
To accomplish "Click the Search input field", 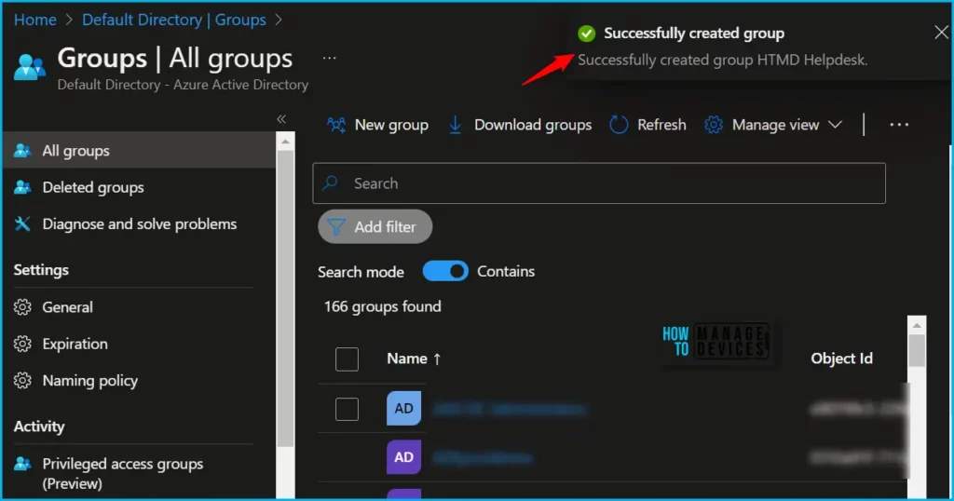I will [599, 183].
